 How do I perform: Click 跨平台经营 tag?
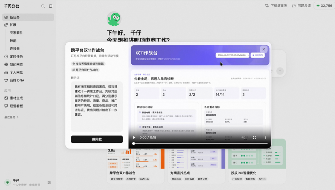point(117,179)
